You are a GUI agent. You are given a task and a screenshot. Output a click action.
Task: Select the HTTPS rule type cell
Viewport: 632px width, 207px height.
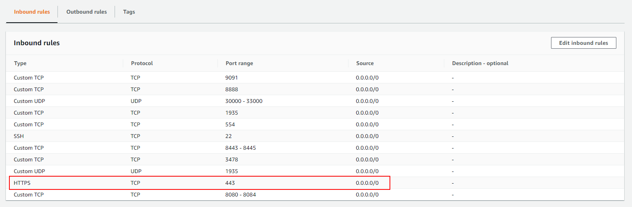pyautogui.click(x=22, y=183)
